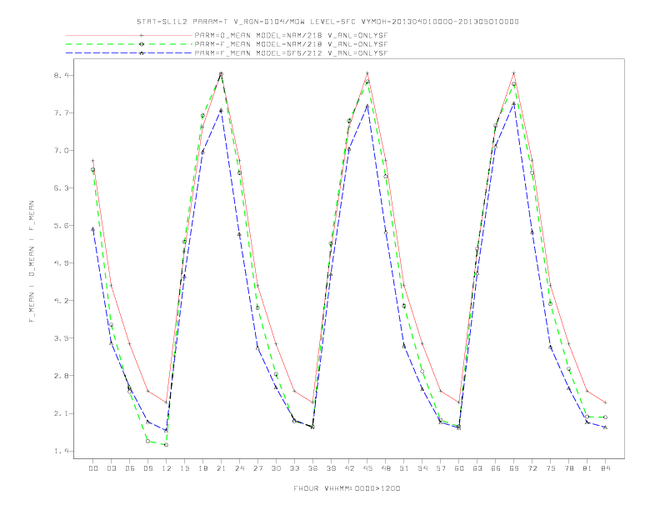Click x-axis tick label 45
Image resolution: width=660 pixels, height=510 pixels.
367,468
